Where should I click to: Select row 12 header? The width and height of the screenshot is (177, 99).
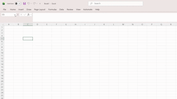pyautogui.click(x=2, y=59)
